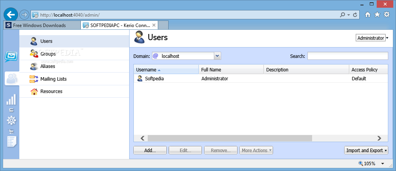Click the browser back arrow button
The width and height of the screenshot is (396, 171).
tap(10, 15)
